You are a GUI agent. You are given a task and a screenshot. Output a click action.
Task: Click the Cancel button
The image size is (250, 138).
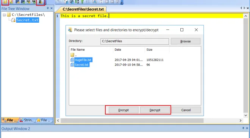point(186,110)
